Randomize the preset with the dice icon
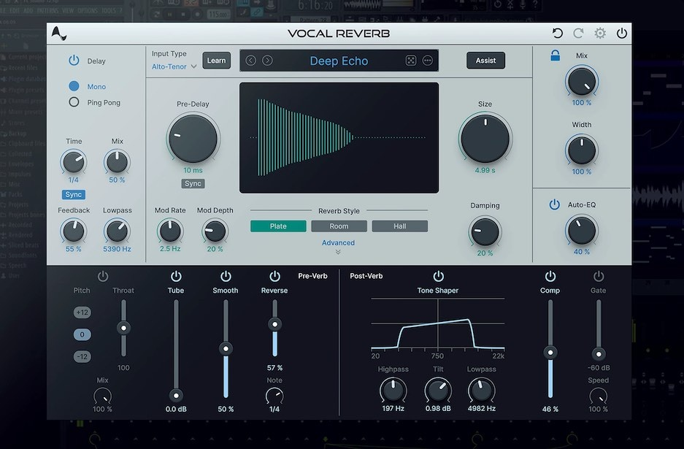684x449 pixels. coord(411,60)
